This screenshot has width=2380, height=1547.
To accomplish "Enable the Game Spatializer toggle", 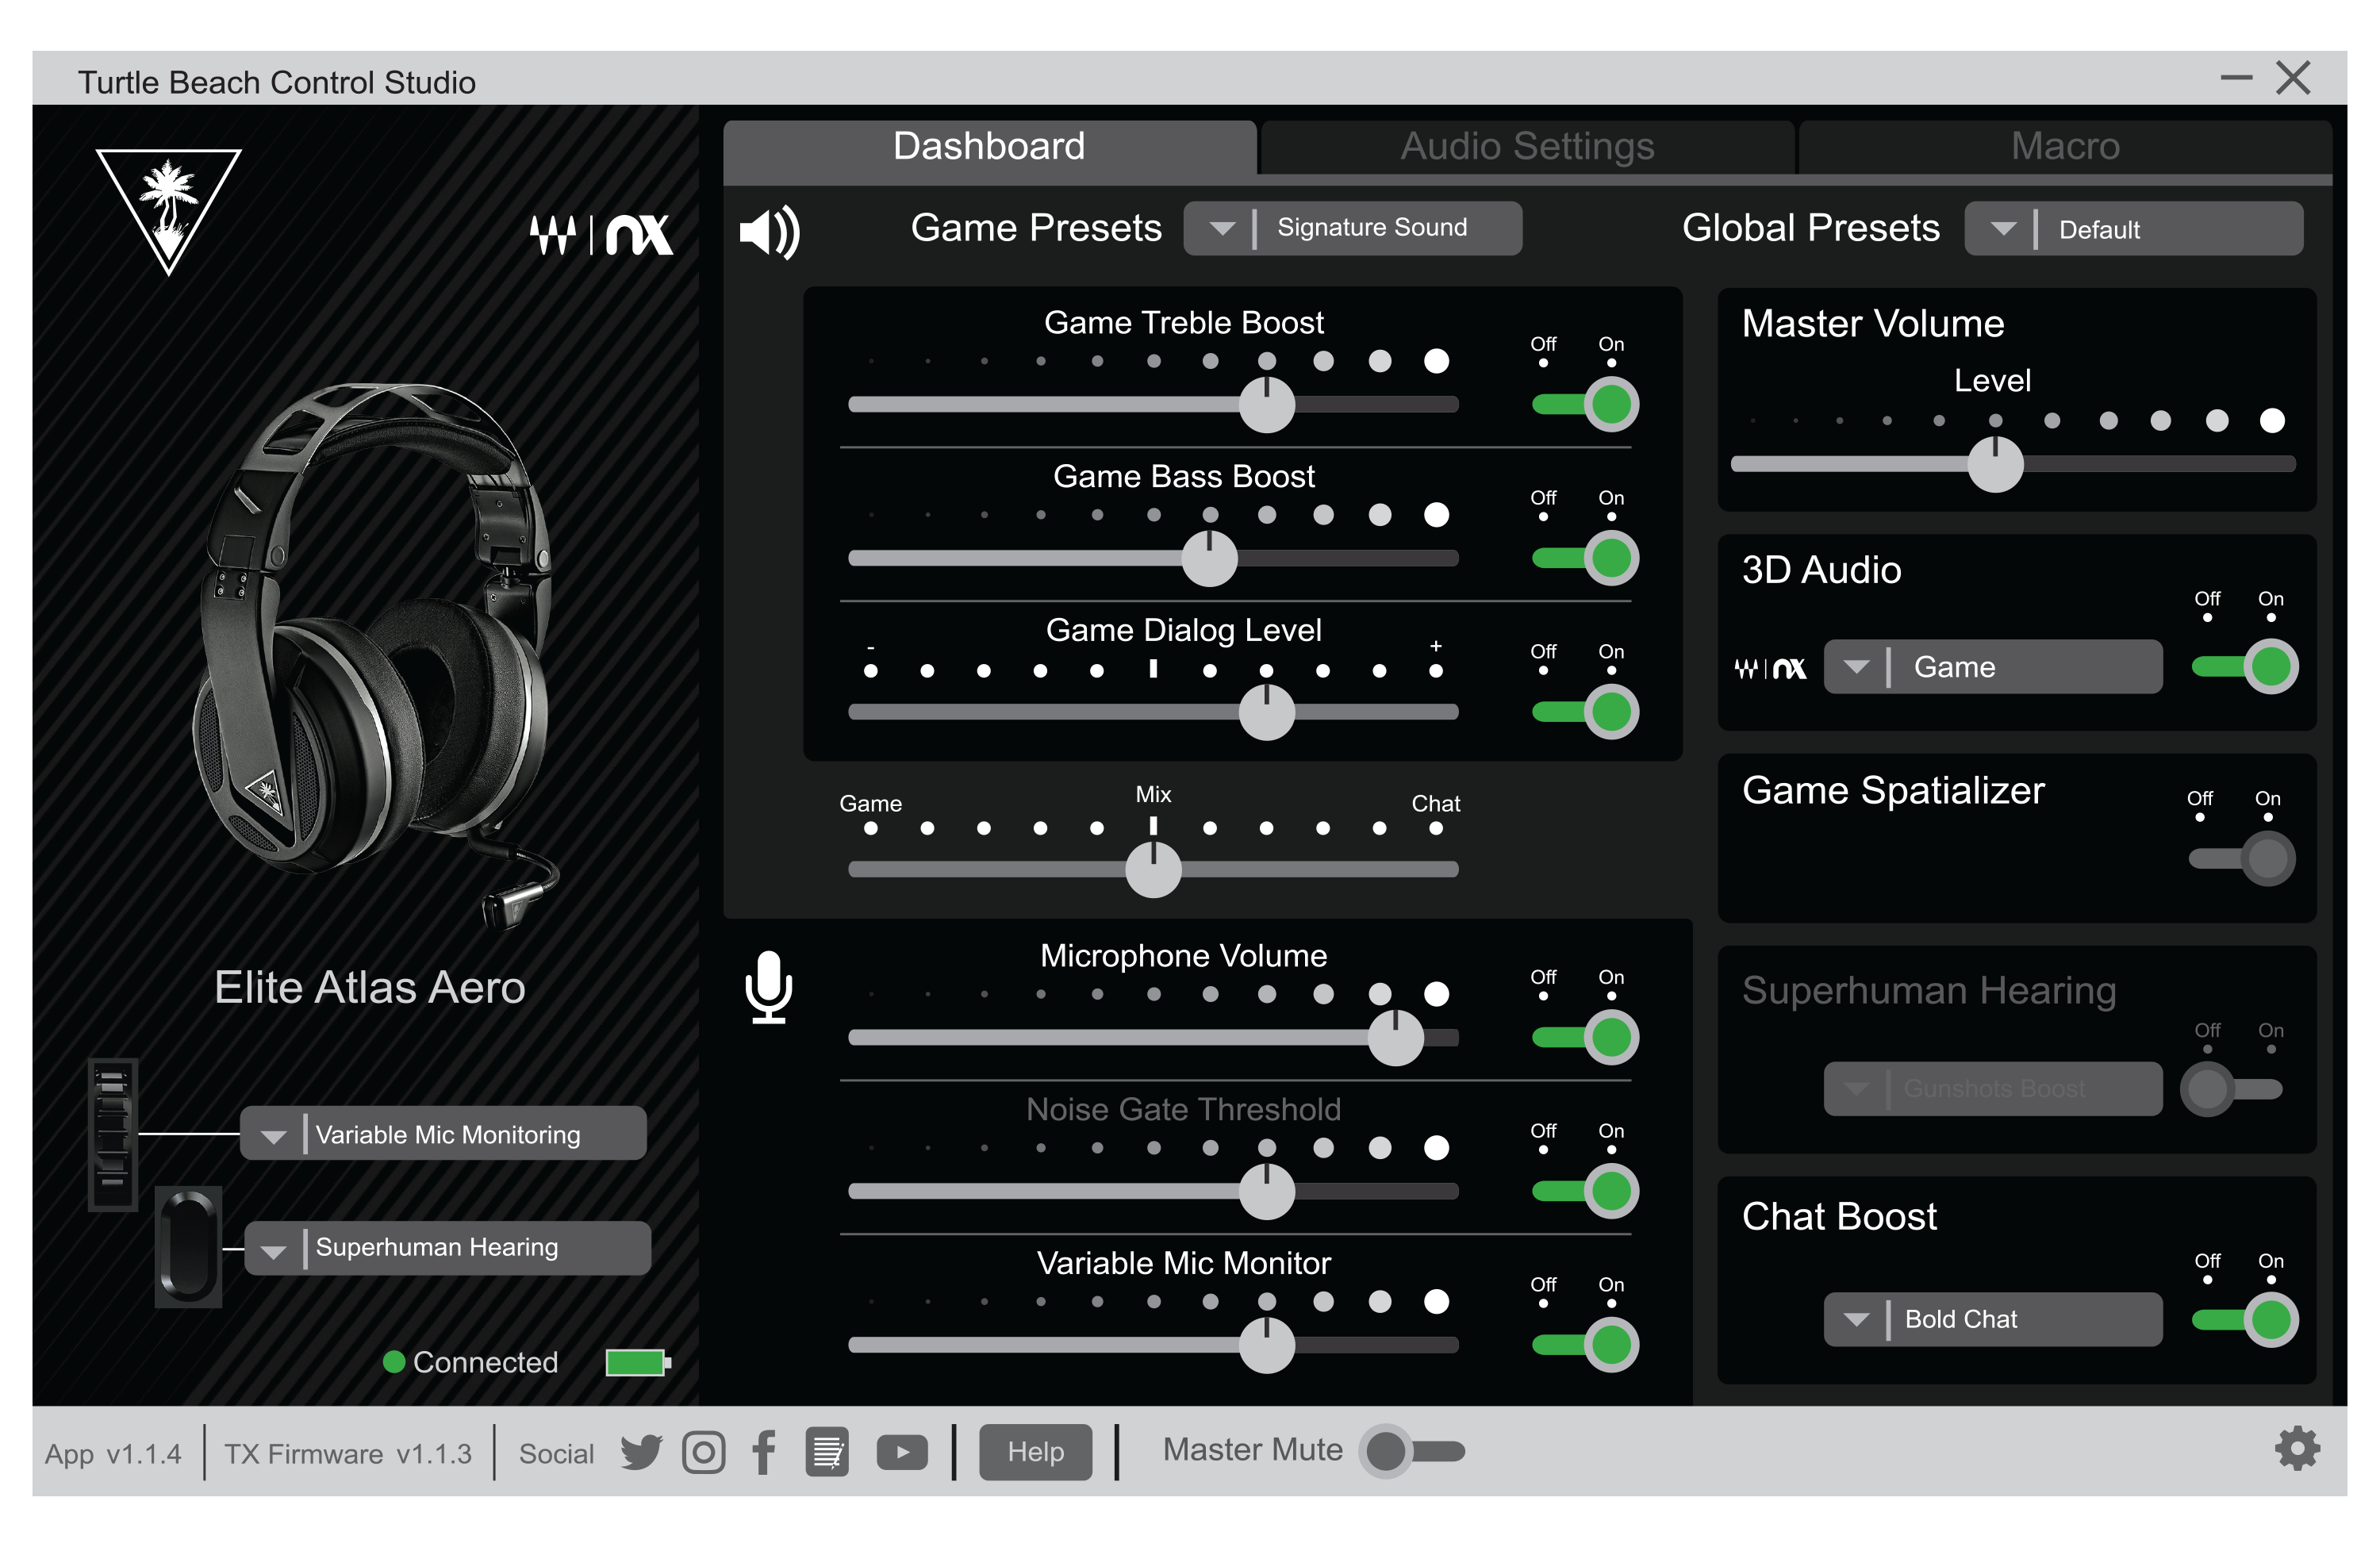I will 2243,859.
